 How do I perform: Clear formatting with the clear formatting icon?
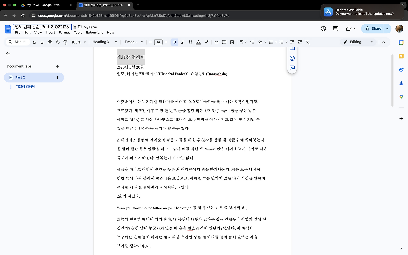pyautogui.click(x=307, y=42)
